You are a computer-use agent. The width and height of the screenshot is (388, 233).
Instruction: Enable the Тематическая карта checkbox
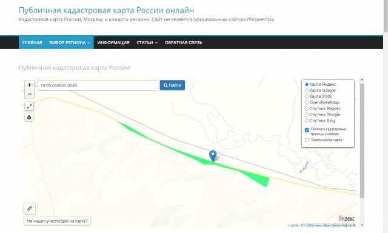[307, 140]
